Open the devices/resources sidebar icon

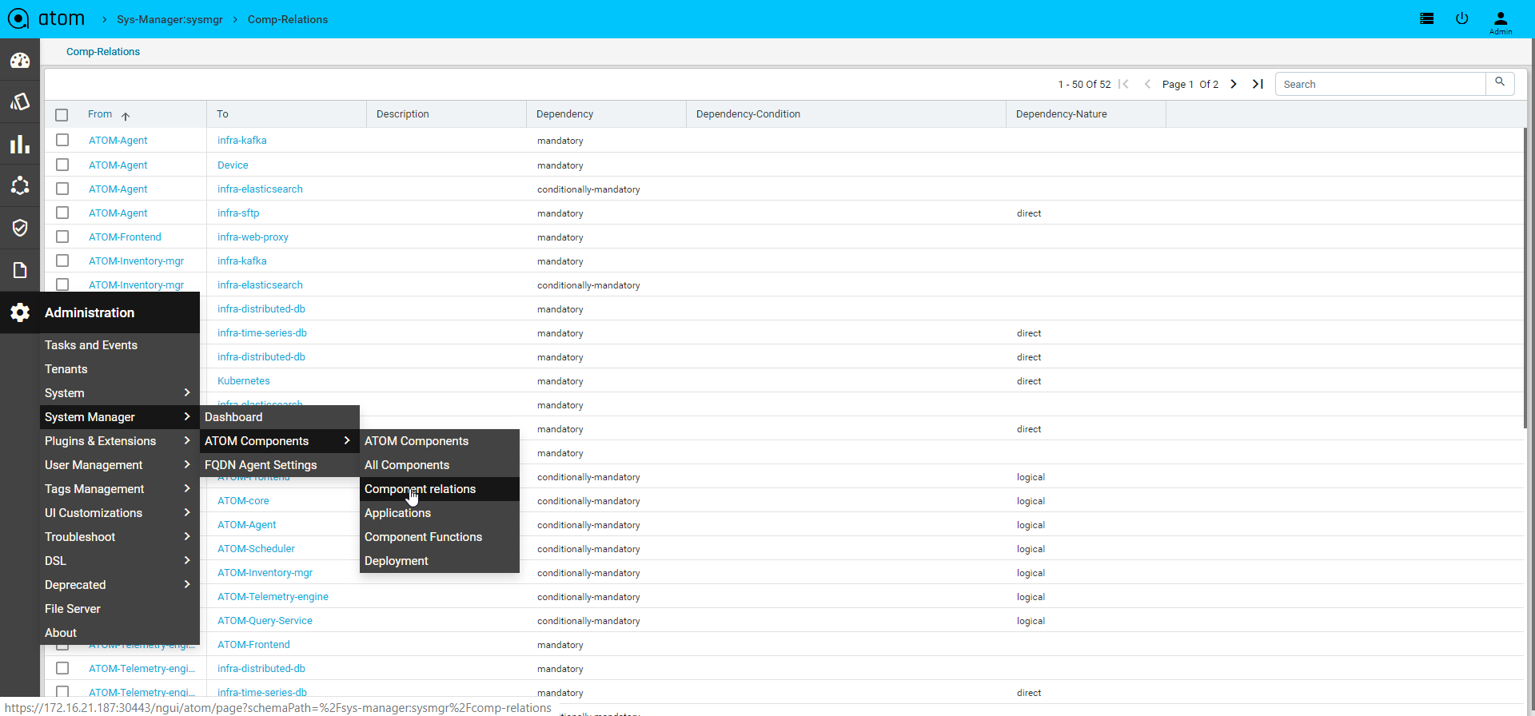pyautogui.click(x=20, y=102)
